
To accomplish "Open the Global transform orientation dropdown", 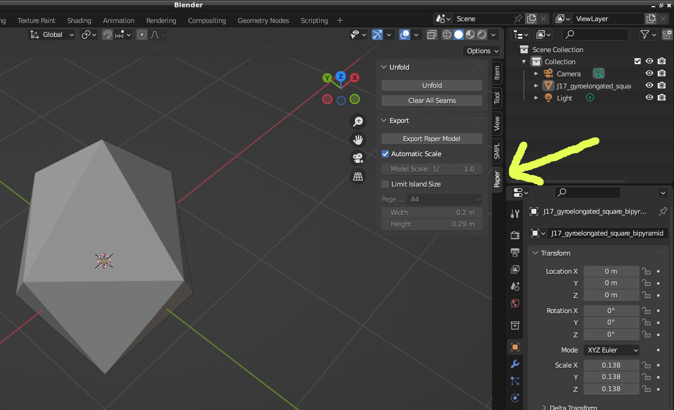I will click(x=52, y=35).
